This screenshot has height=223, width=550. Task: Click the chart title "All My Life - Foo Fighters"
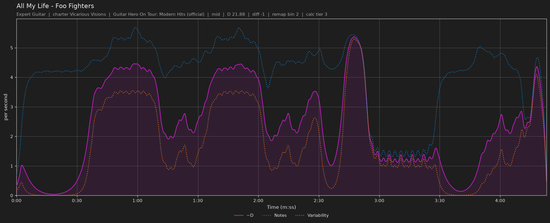(55, 6)
